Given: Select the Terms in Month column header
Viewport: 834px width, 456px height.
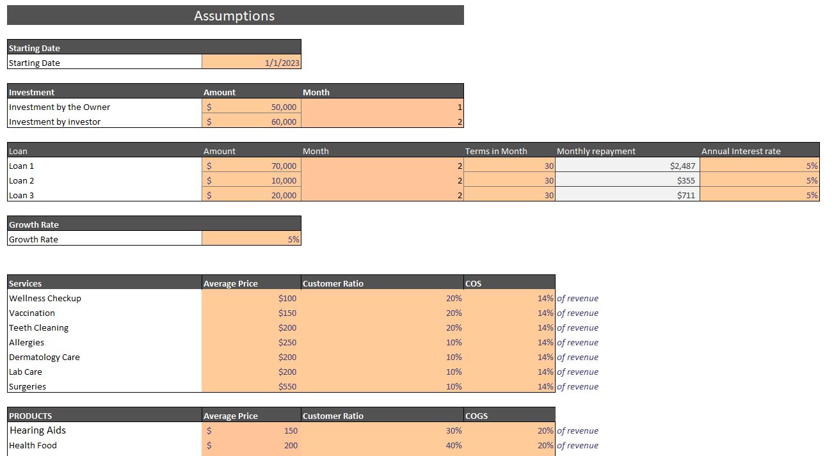Looking at the screenshot, I should click(509, 151).
